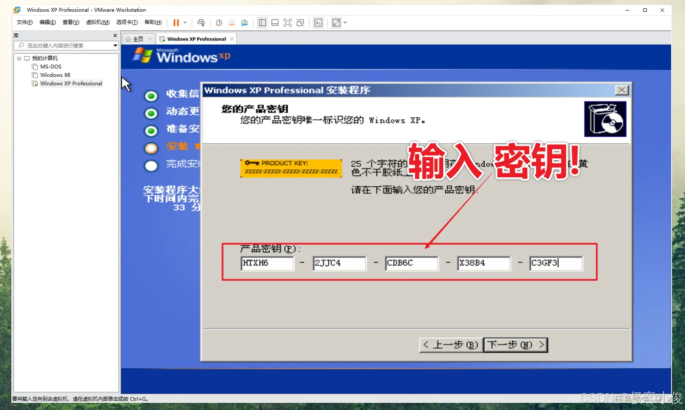Collapse the 我的计算机 tree node
Screen dimensions: 685x410
point(19,58)
